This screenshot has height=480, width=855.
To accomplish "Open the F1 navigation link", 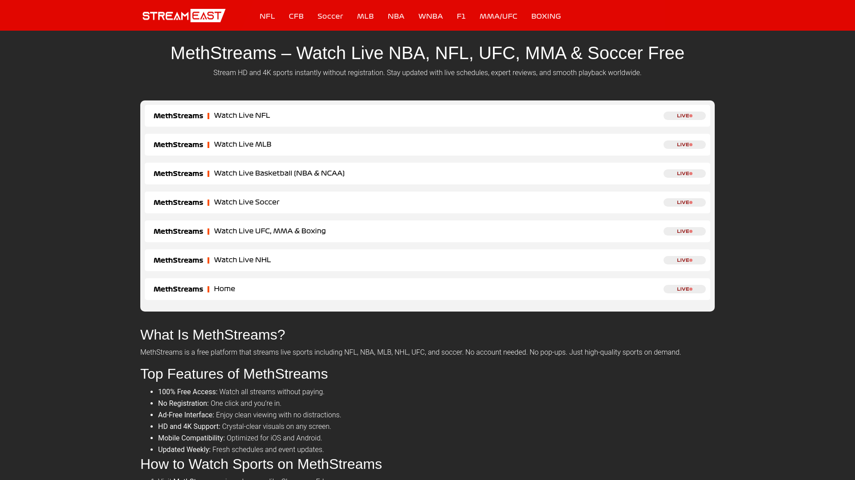I will click(461, 16).
